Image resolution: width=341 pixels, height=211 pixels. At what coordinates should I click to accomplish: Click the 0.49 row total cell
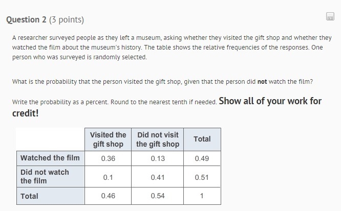[x=202, y=158]
